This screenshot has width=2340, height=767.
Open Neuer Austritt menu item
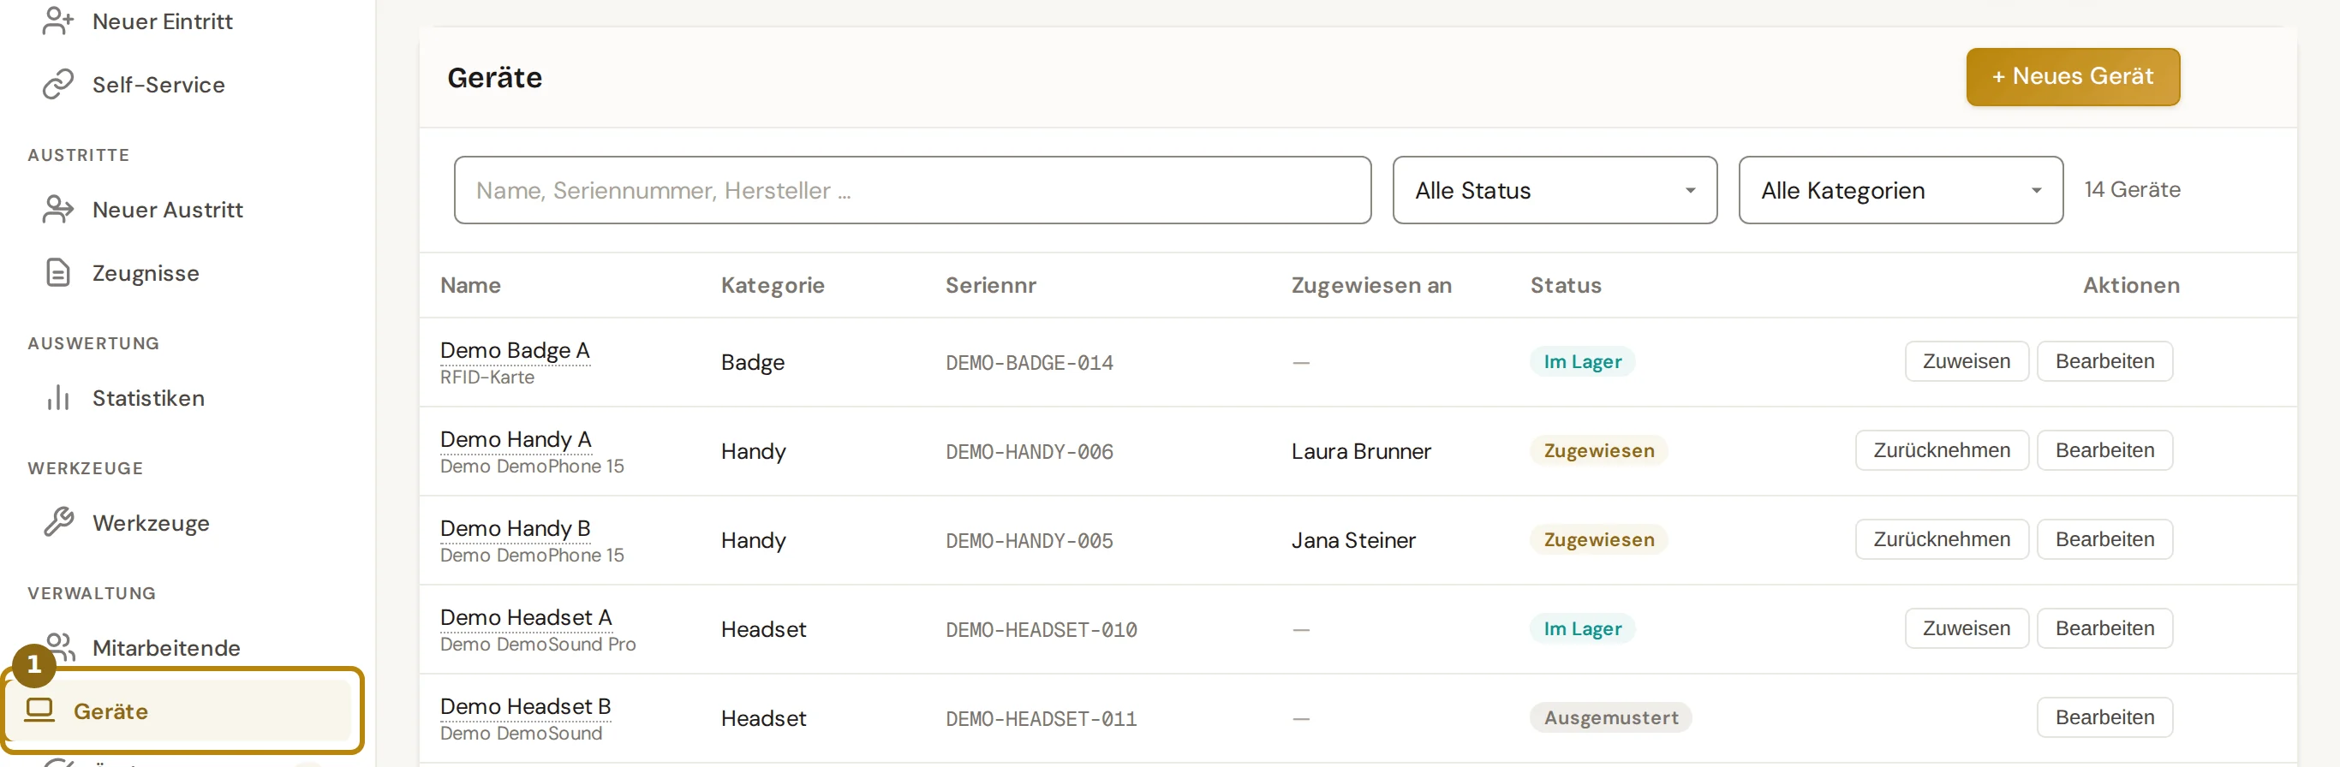[167, 210]
